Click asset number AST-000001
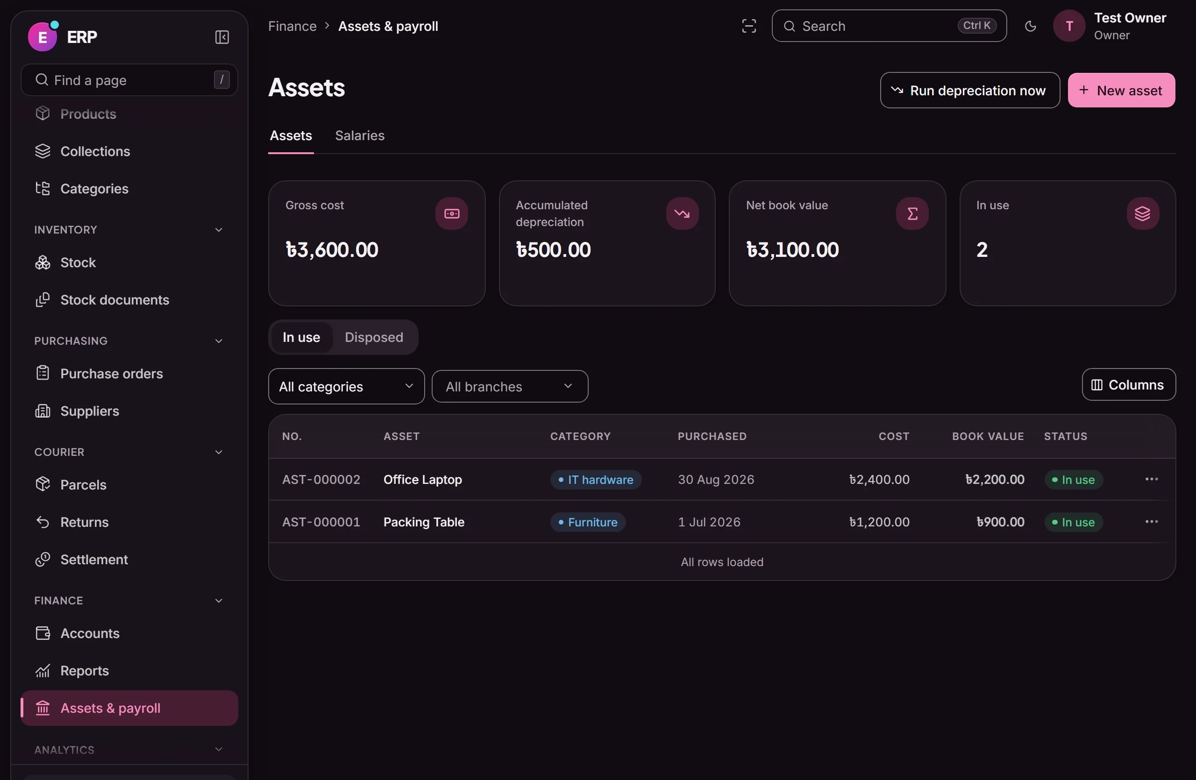This screenshot has height=780, width=1196. coord(321,522)
